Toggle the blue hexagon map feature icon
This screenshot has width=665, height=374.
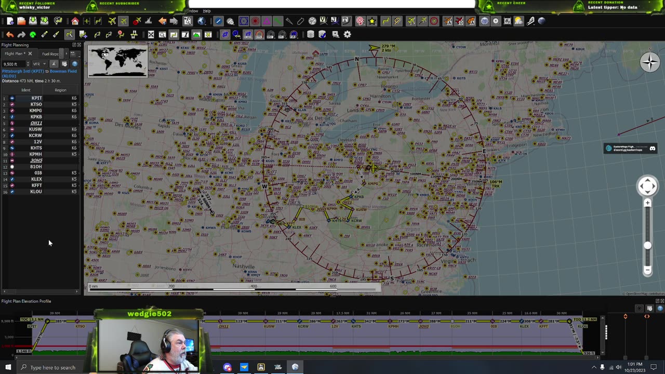[244, 21]
